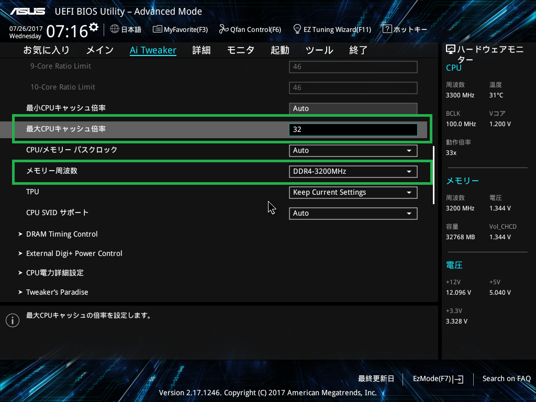Click the BCLK 100.0 MHz value

pyautogui.click(x=461, y=124)
